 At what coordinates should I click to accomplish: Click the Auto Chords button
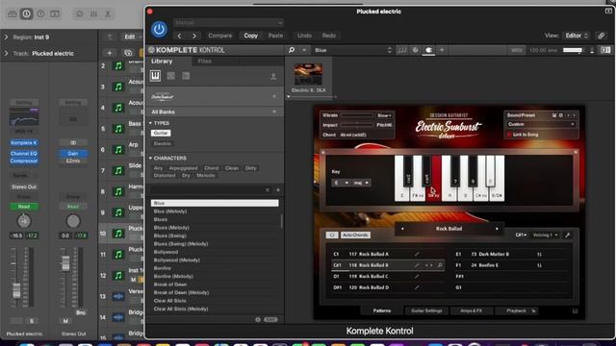[x=355, y=235]
